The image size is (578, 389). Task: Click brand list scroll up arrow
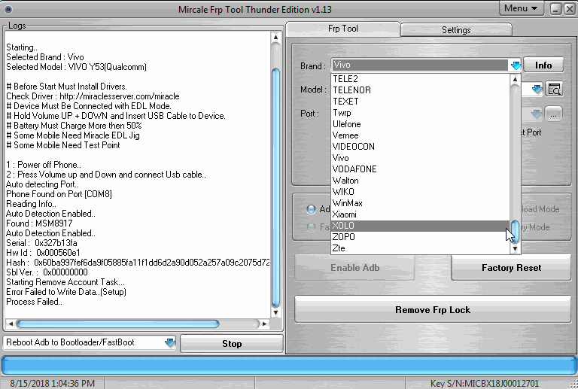pos(515,79)
